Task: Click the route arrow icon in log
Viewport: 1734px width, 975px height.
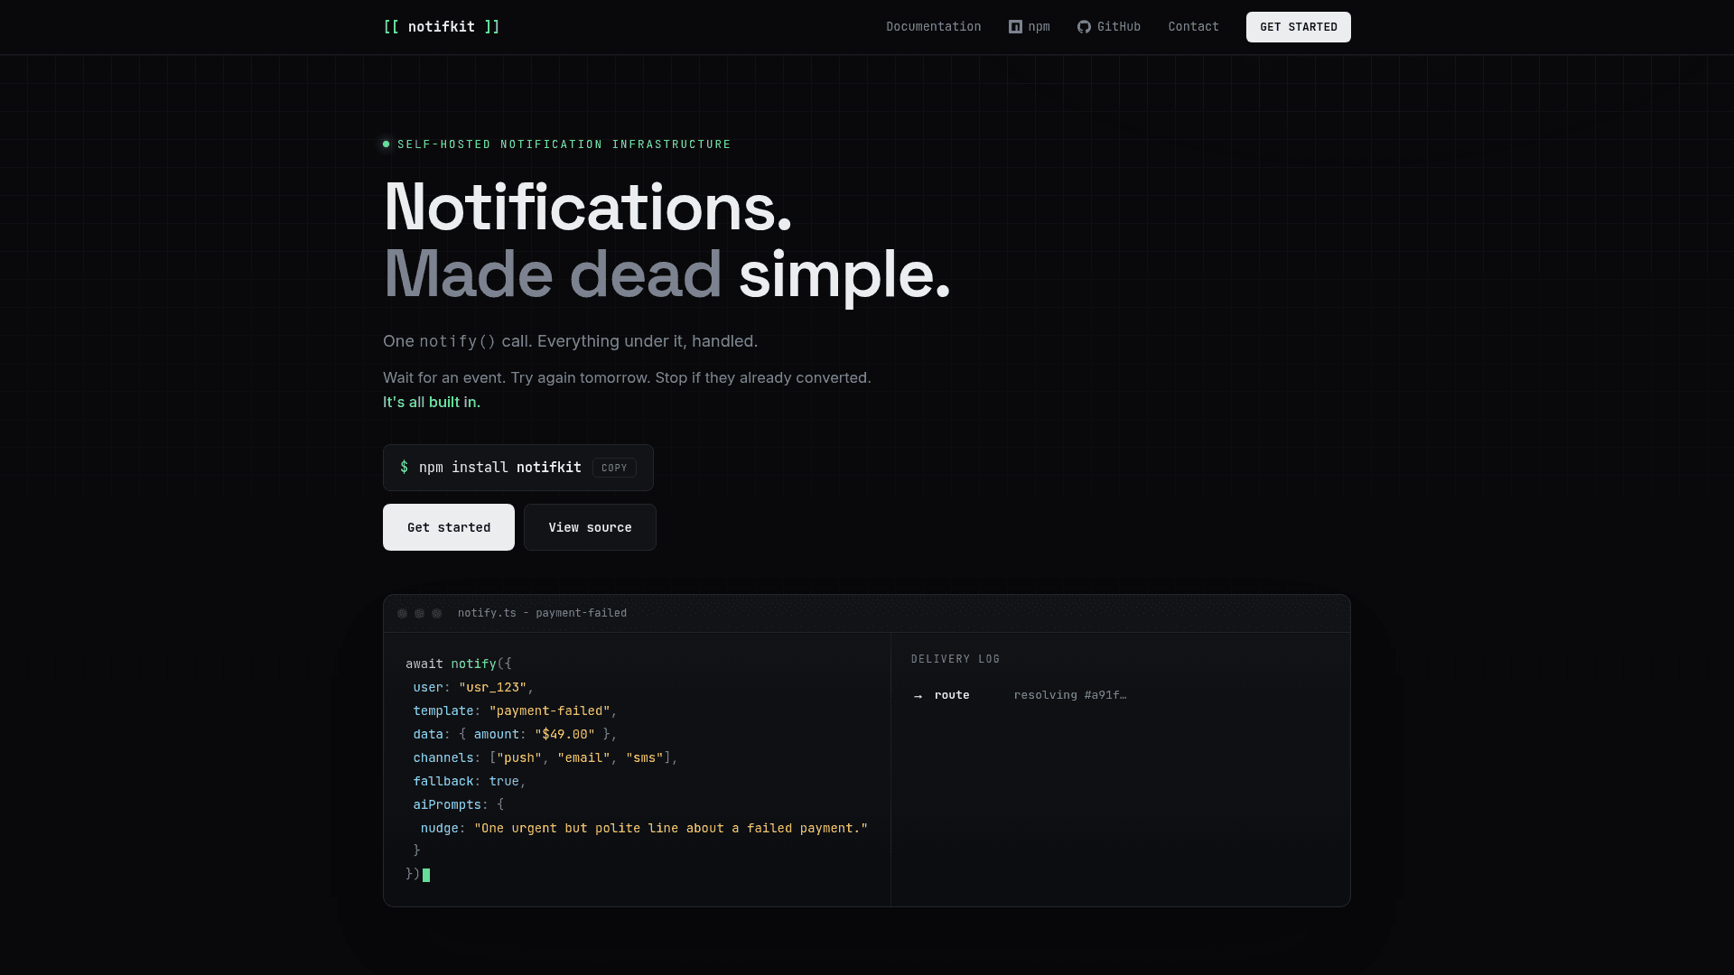Action: pyautogui.click(x=918, y=695)
